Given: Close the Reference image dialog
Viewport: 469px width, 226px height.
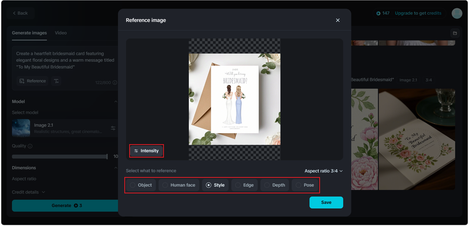Looking at the screenshot, I should pos(338,20).
